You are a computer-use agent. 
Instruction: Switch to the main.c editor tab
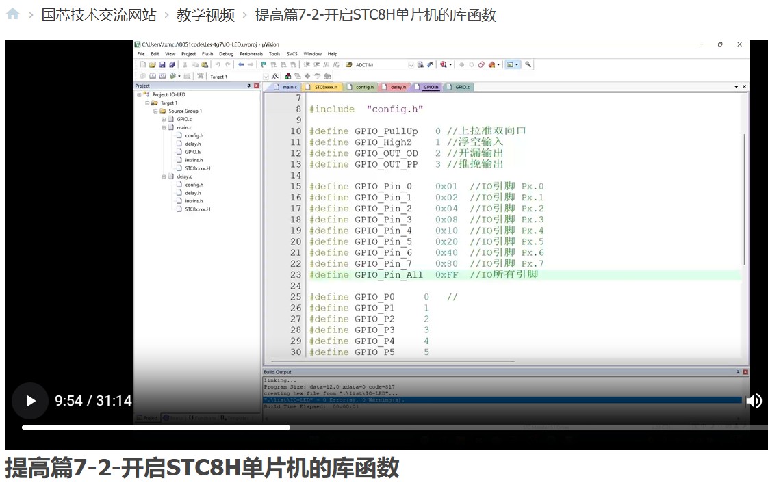285,87
